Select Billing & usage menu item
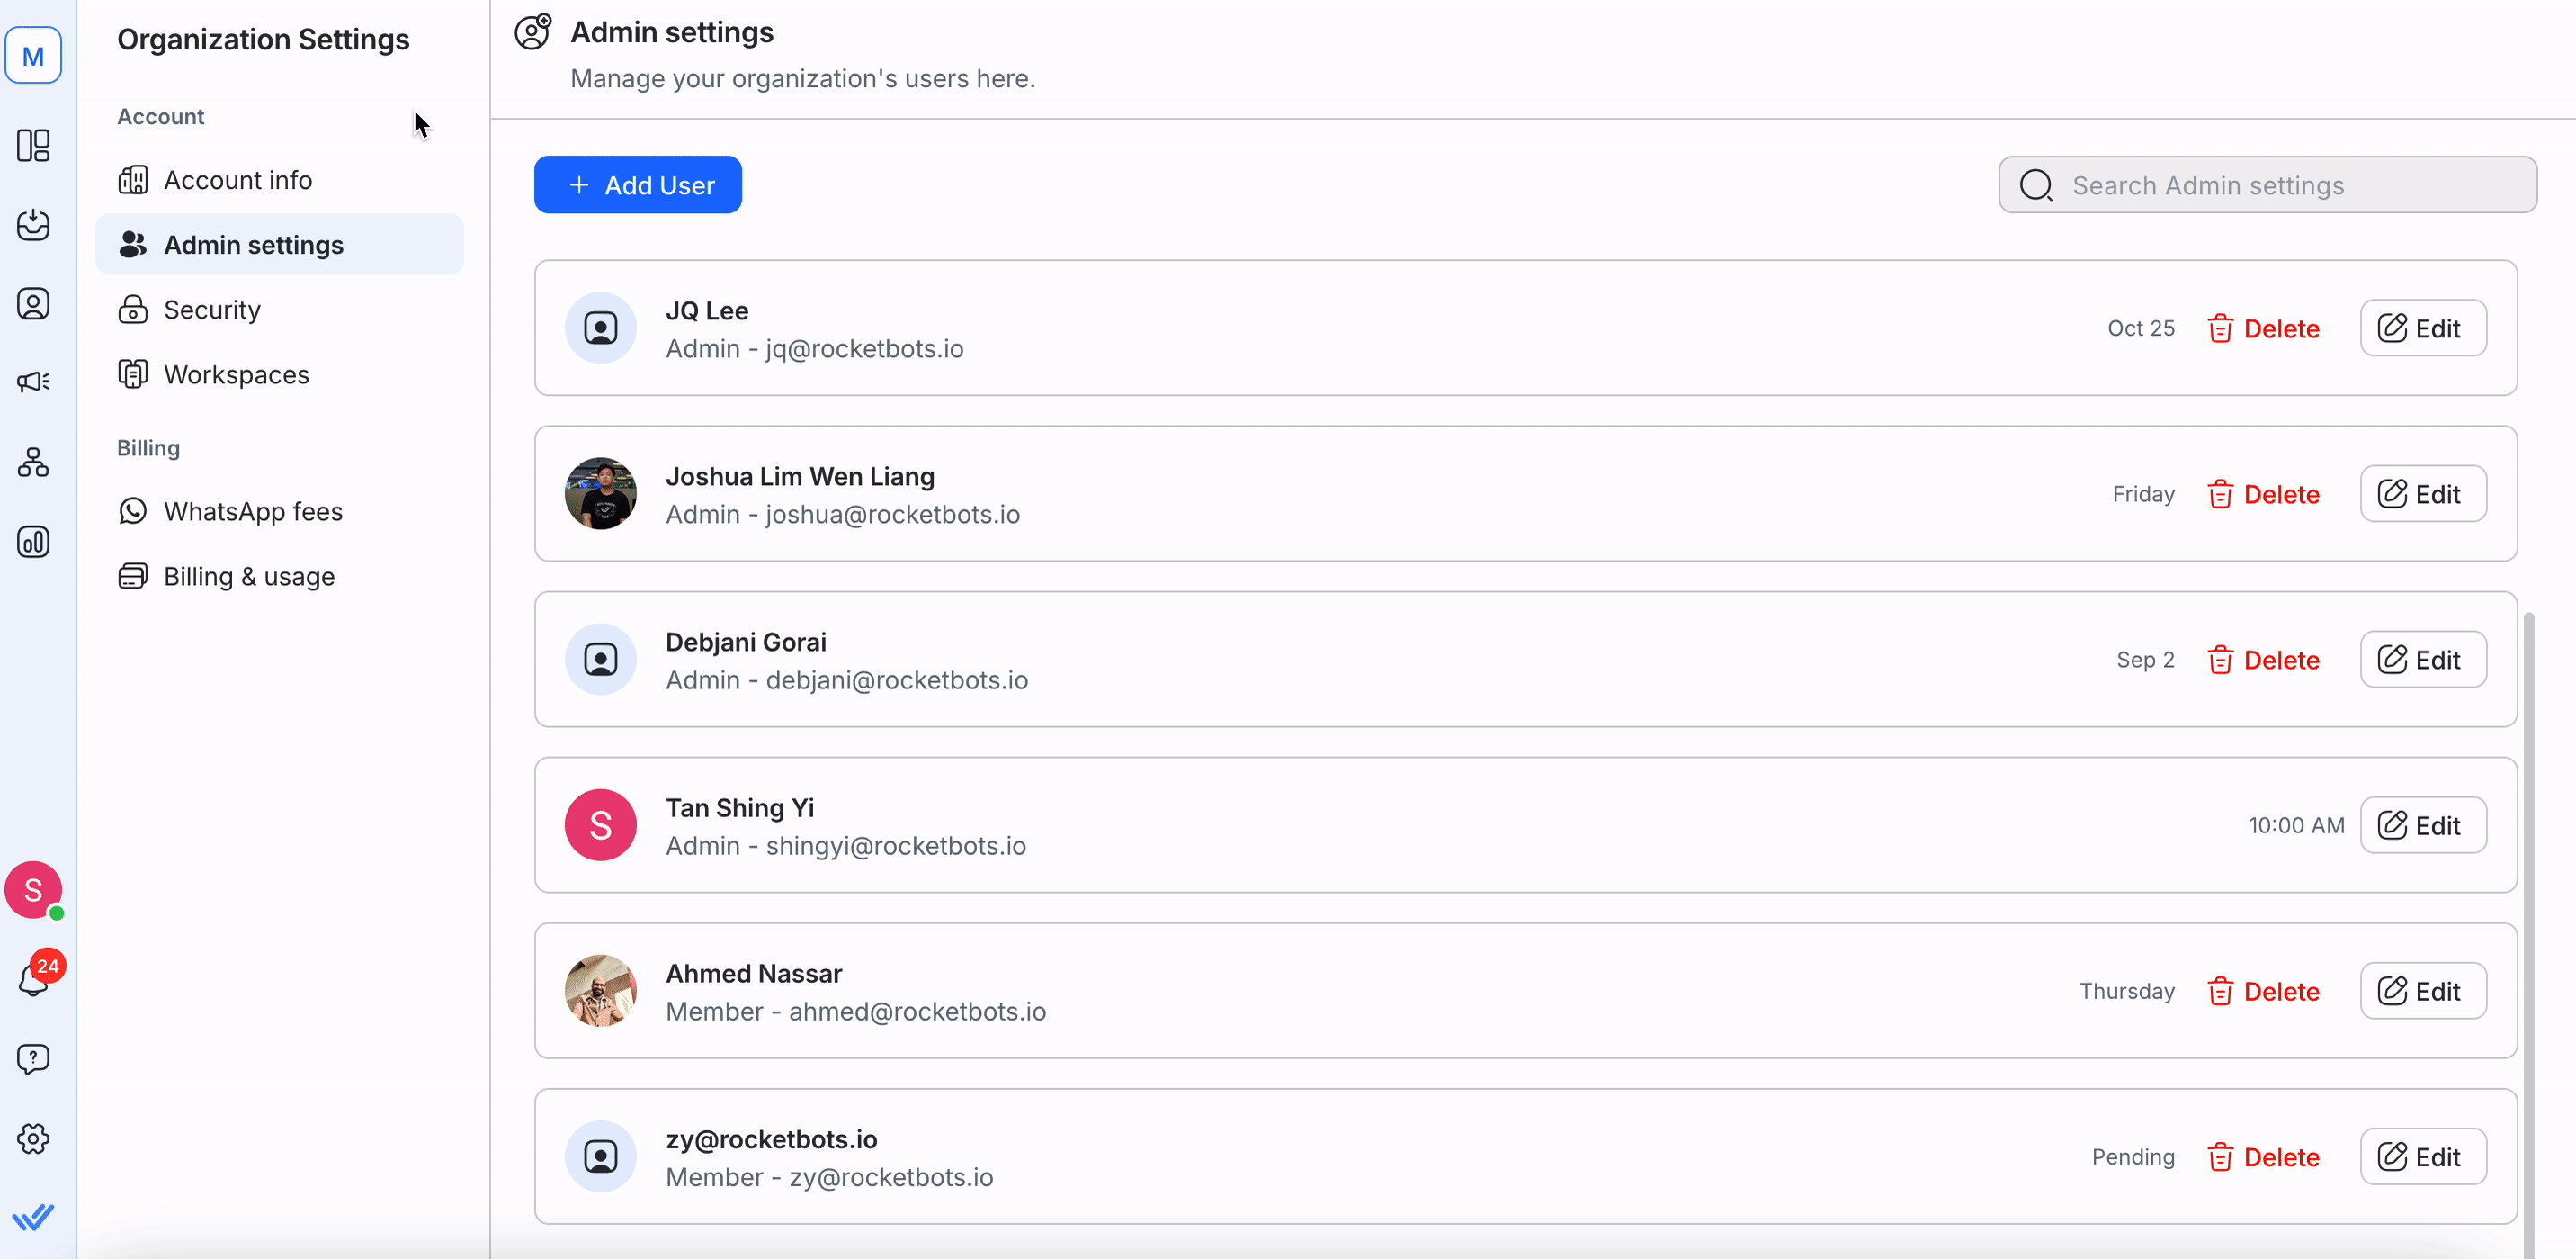 point(249,577)
